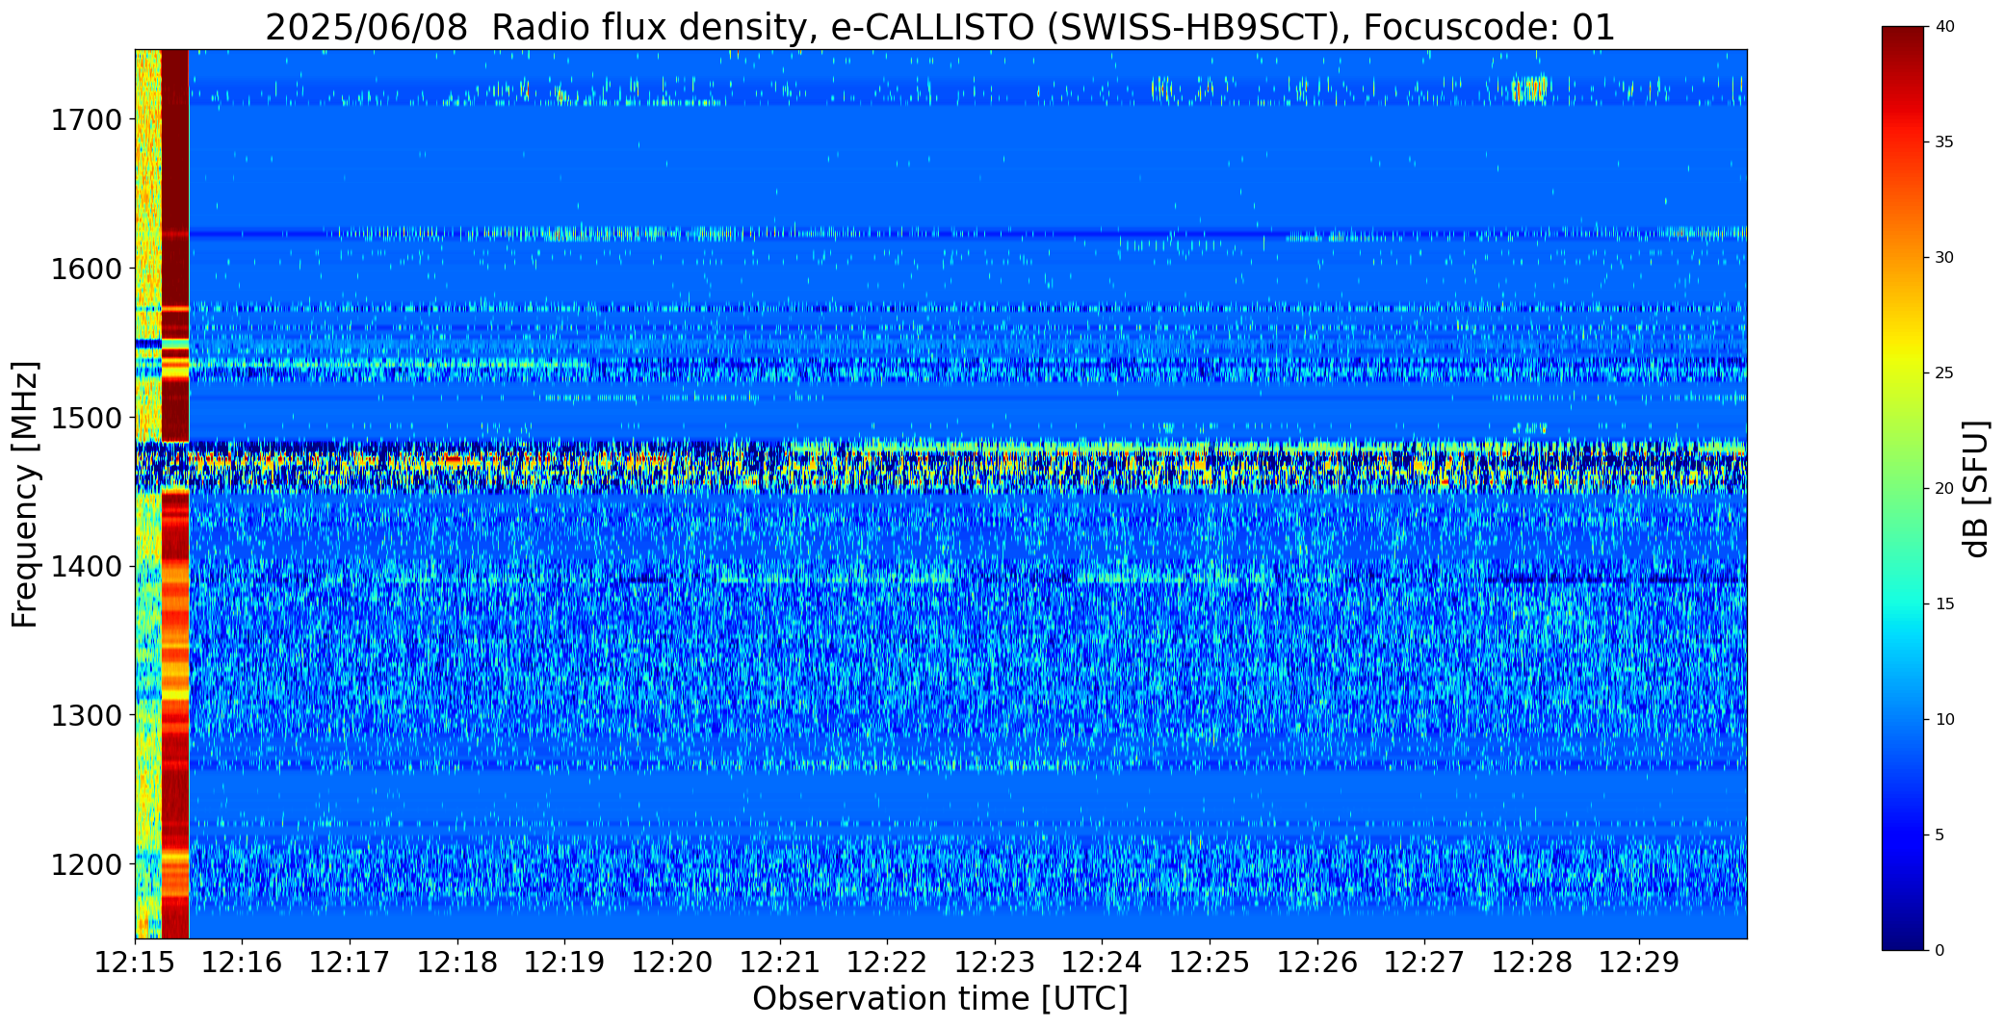Click the 12:19 time tick label
The height and width of the screenshot is (1027, 2005).
[x=565, y=963]
